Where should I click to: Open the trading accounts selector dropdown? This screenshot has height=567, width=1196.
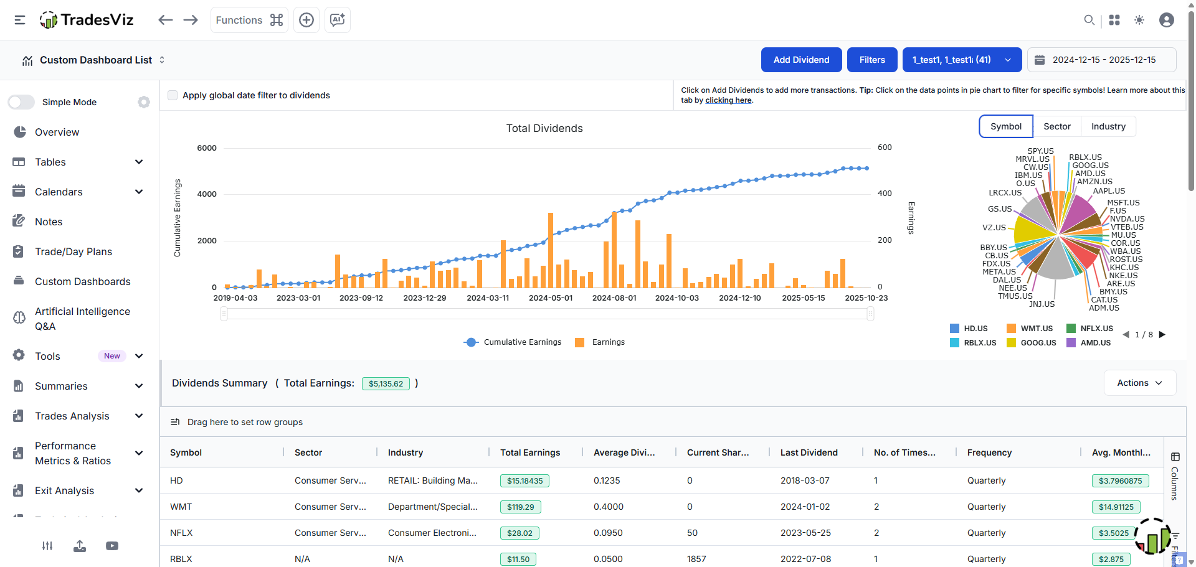tap(961, 60)
